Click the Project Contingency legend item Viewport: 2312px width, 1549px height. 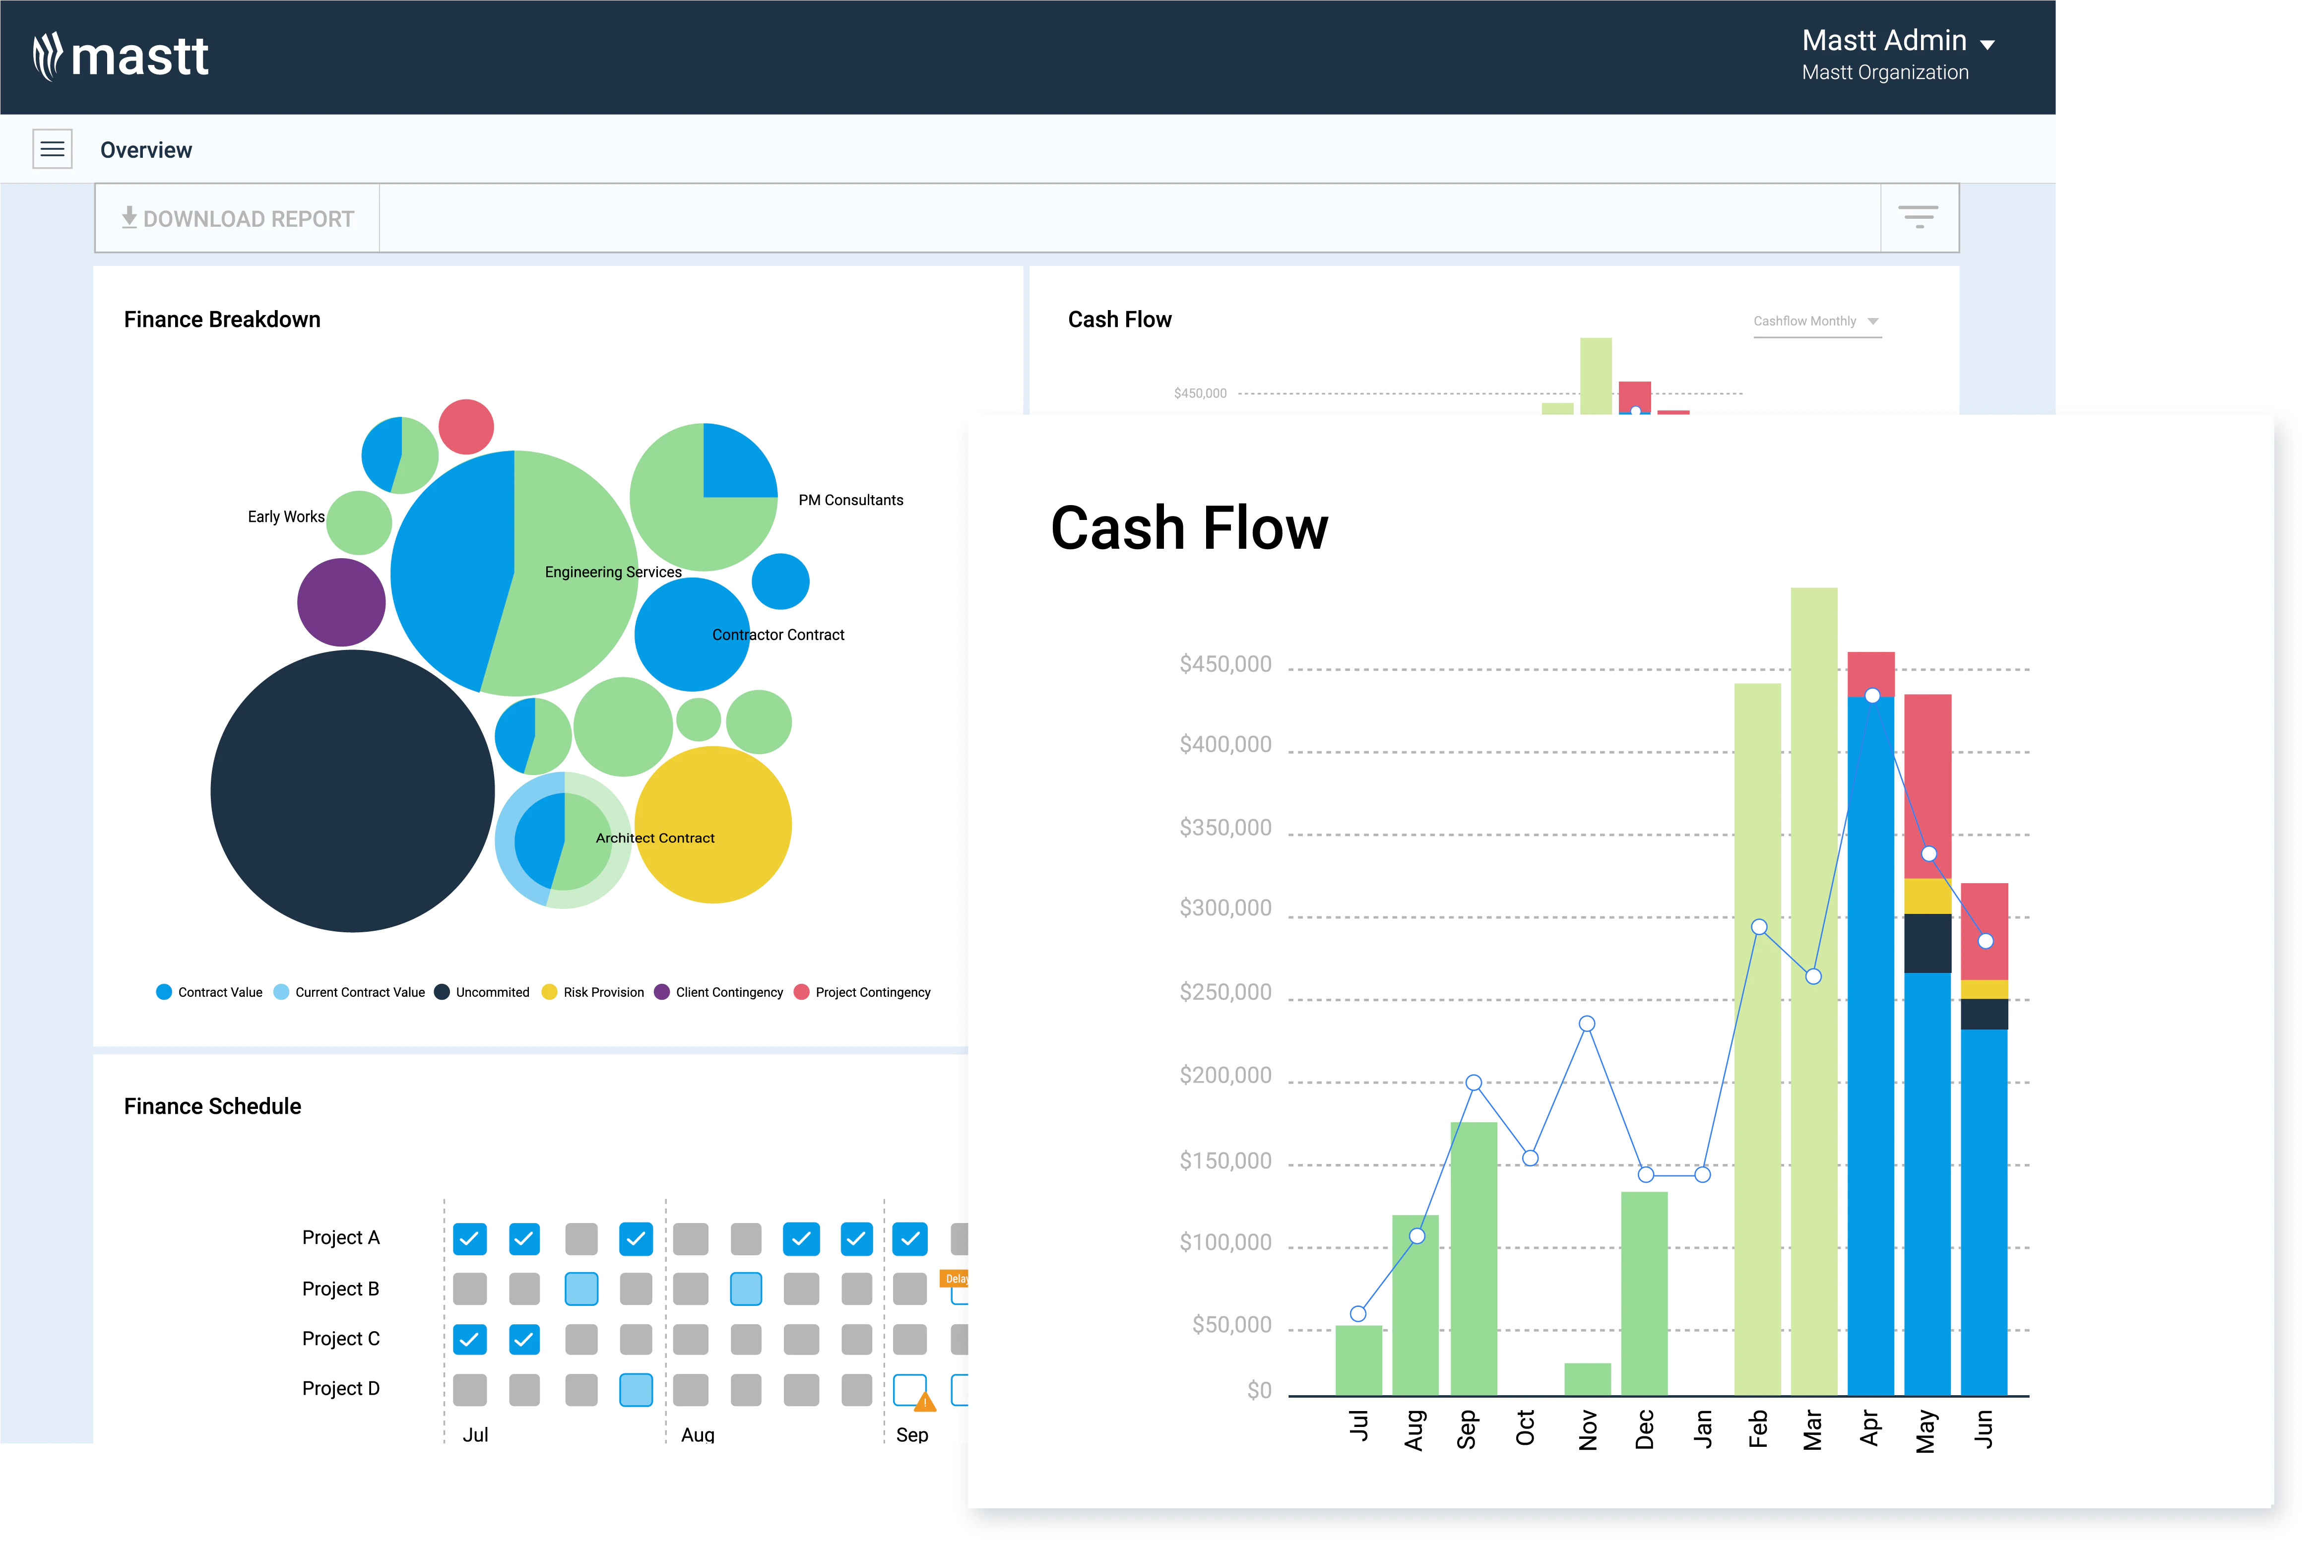click(862, 992)
